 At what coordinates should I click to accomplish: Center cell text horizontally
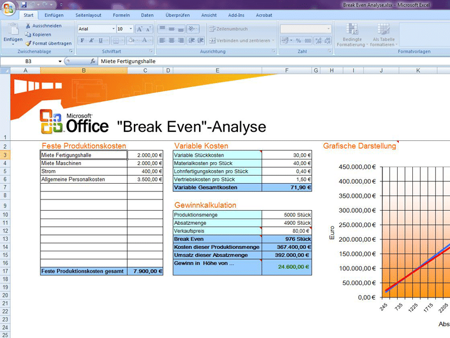click(x=172, y=41)
